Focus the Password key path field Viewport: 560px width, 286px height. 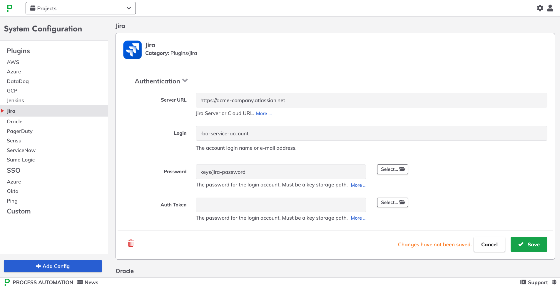[x=281, y=172]
